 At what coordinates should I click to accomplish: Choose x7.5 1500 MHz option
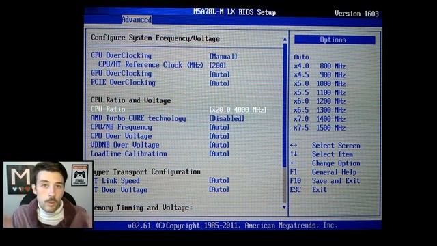(320, 128)
